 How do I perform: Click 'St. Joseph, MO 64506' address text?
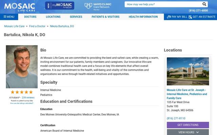tap(180, 110)
